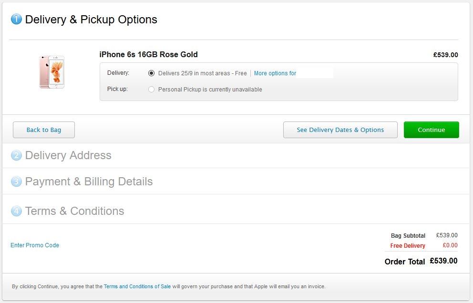Open Terms and Conditions of Sale link
This screenshot has width=473, height=303.
(x=137, y=287)
